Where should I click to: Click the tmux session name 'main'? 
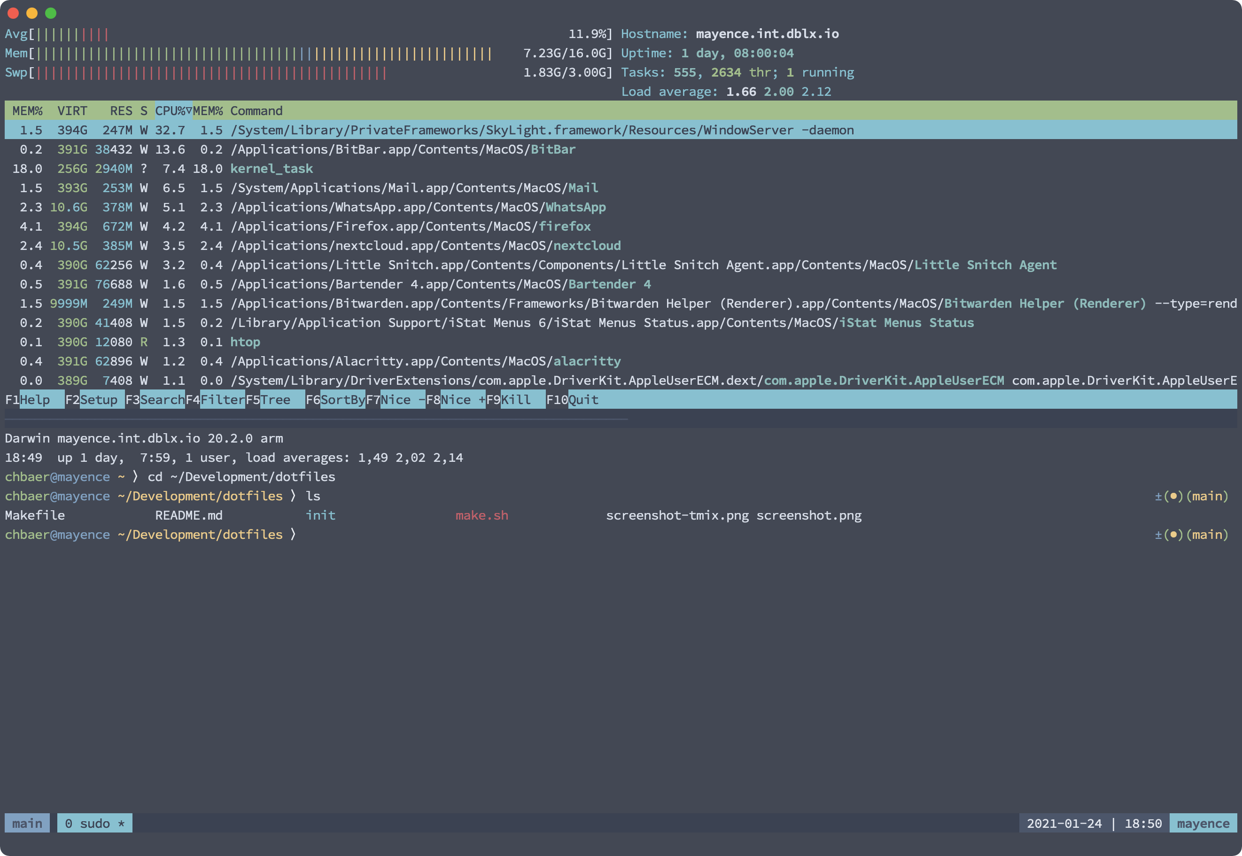27,823
